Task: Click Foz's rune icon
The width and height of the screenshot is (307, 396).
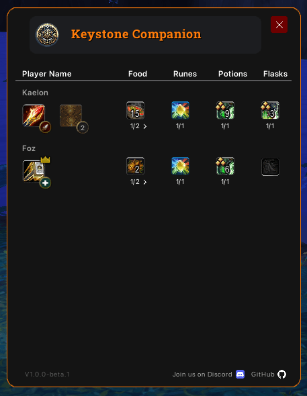Action: (181, 166)
